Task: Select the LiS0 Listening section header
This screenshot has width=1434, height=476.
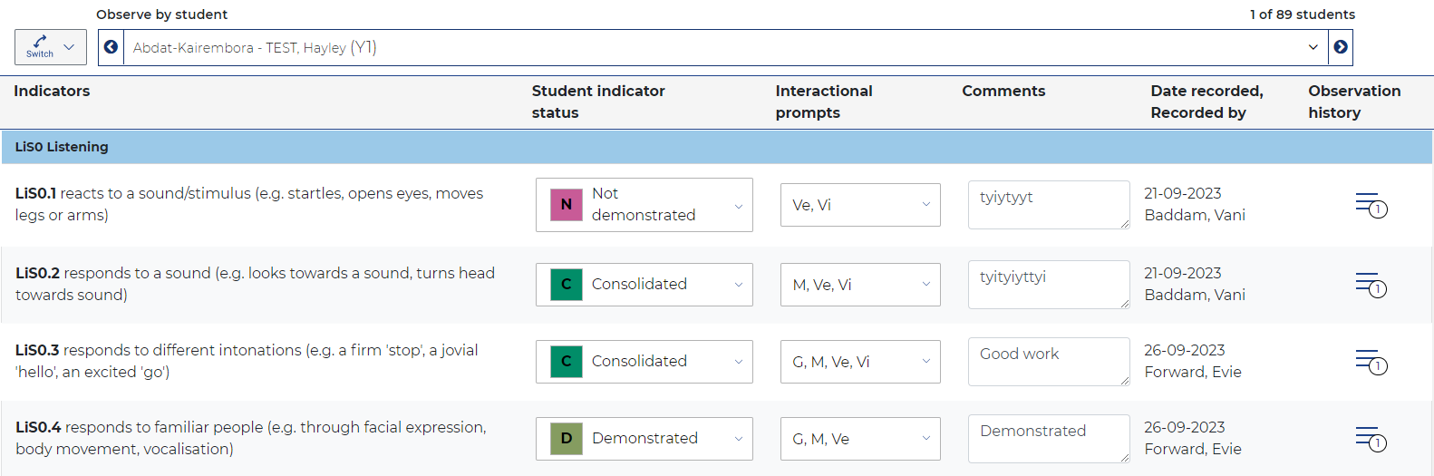Action: click(62, 147)
